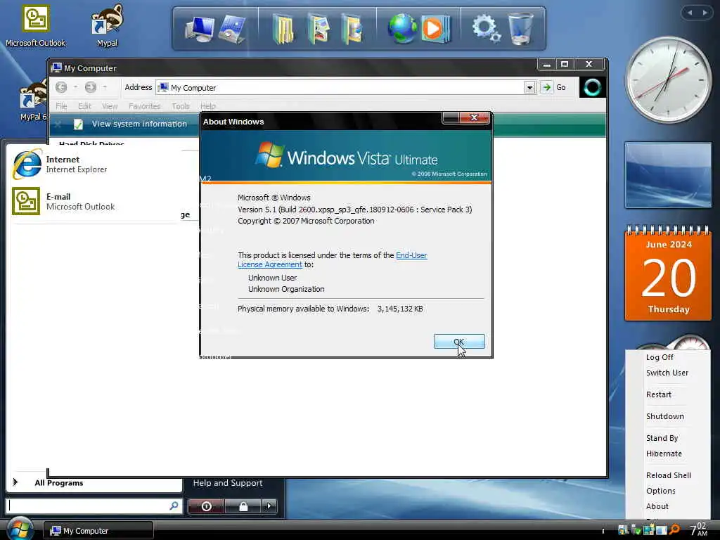This screenshot has width=720, height=540.
Task: Close the About Windows dialog
Action: pos(475,117)
